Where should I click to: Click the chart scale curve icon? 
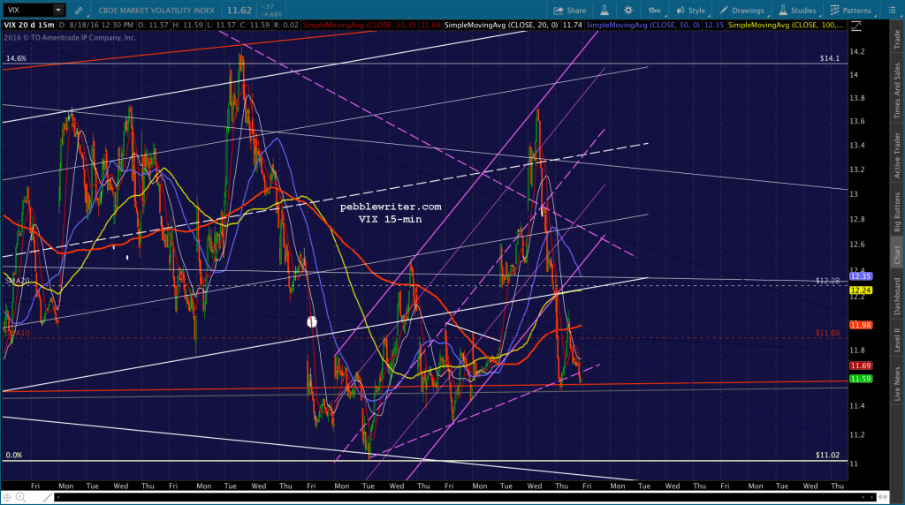click(x=856, y=26)
